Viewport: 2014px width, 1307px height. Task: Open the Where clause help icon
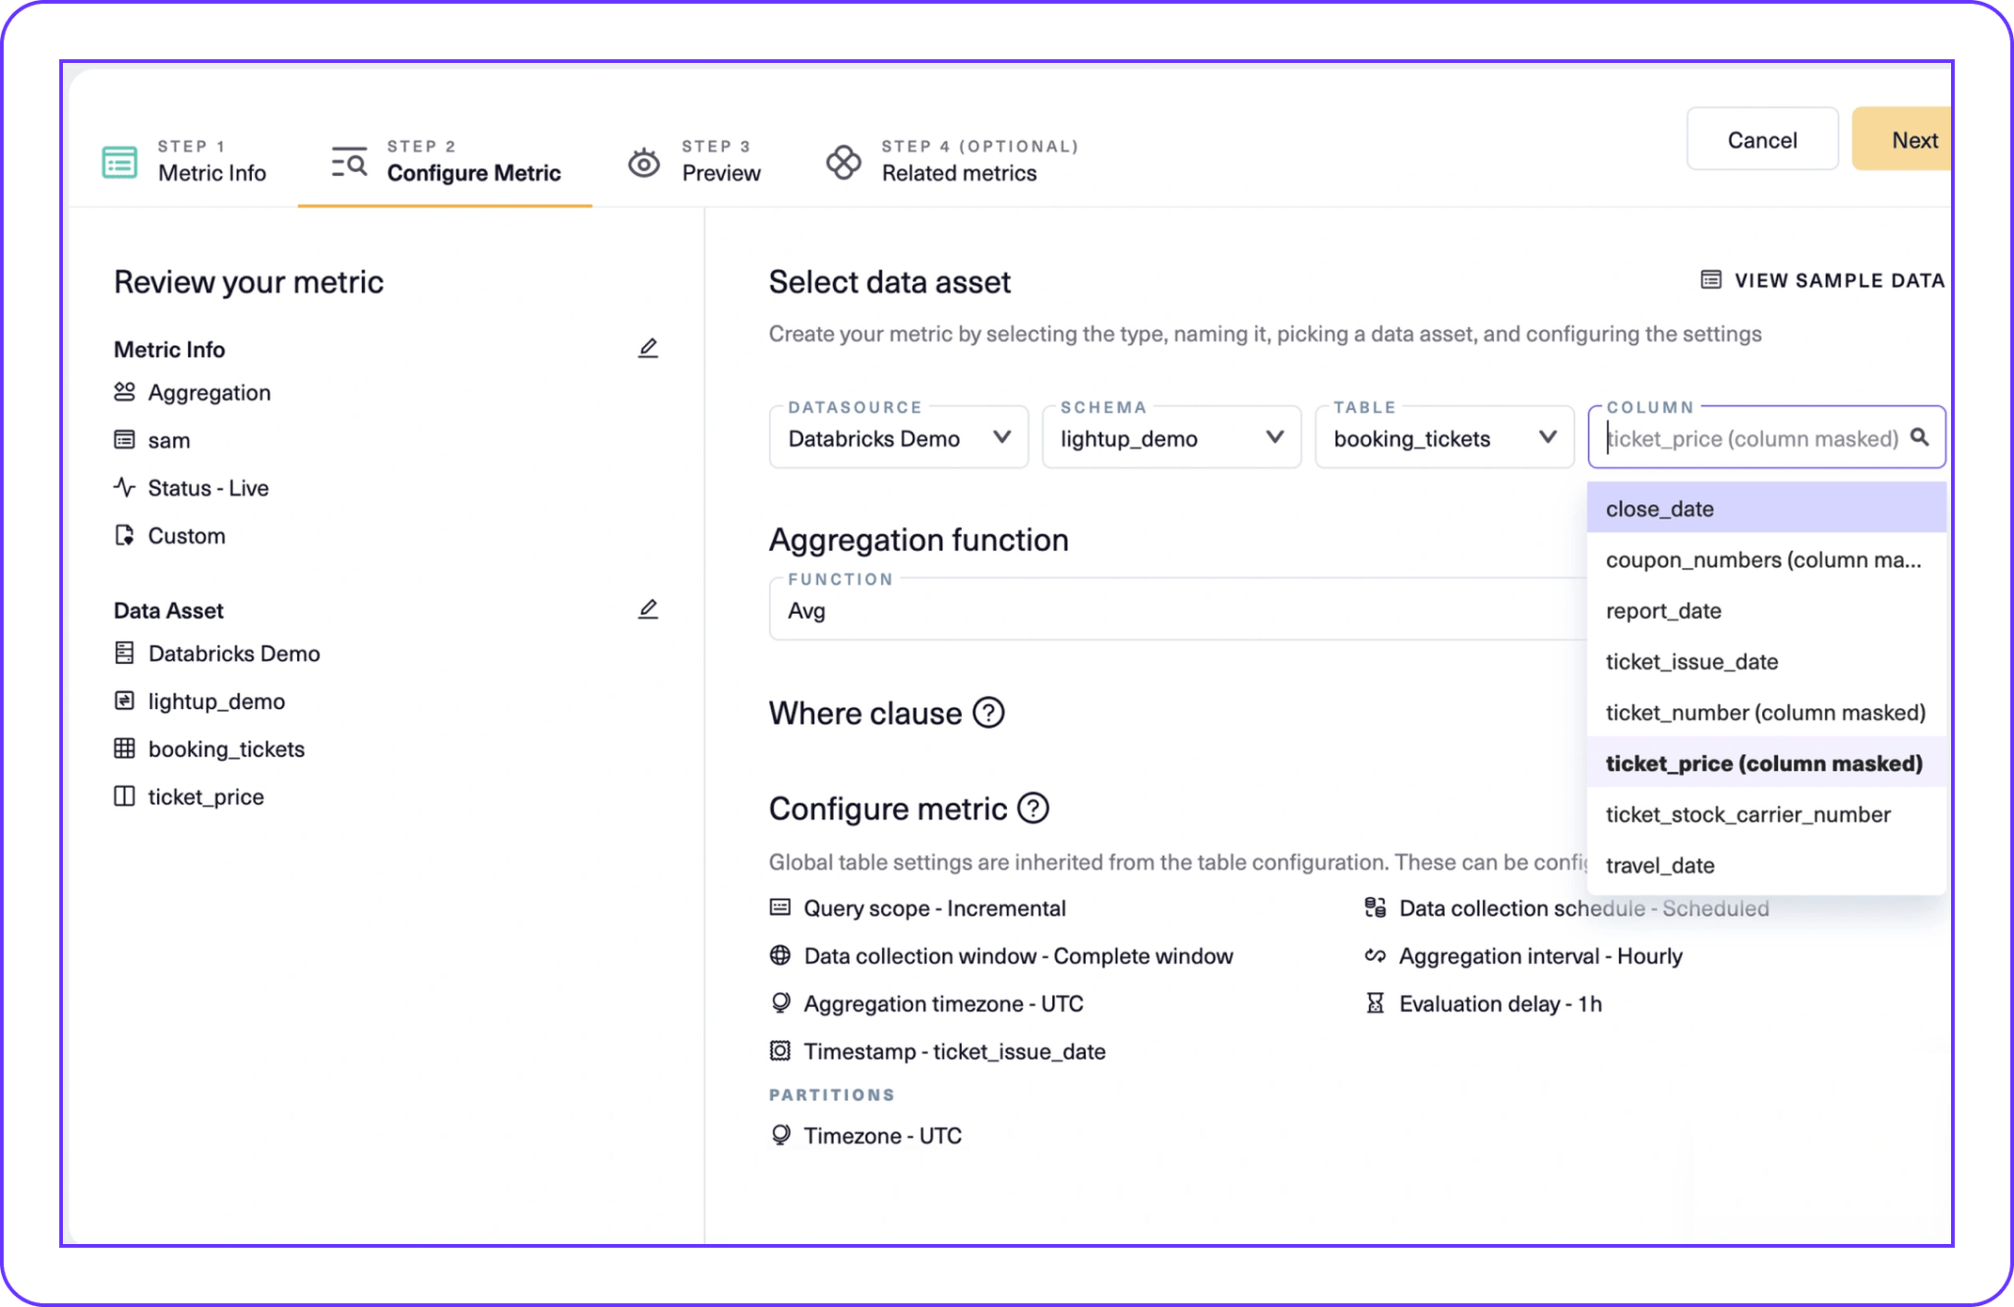click(x=988, y=714)
